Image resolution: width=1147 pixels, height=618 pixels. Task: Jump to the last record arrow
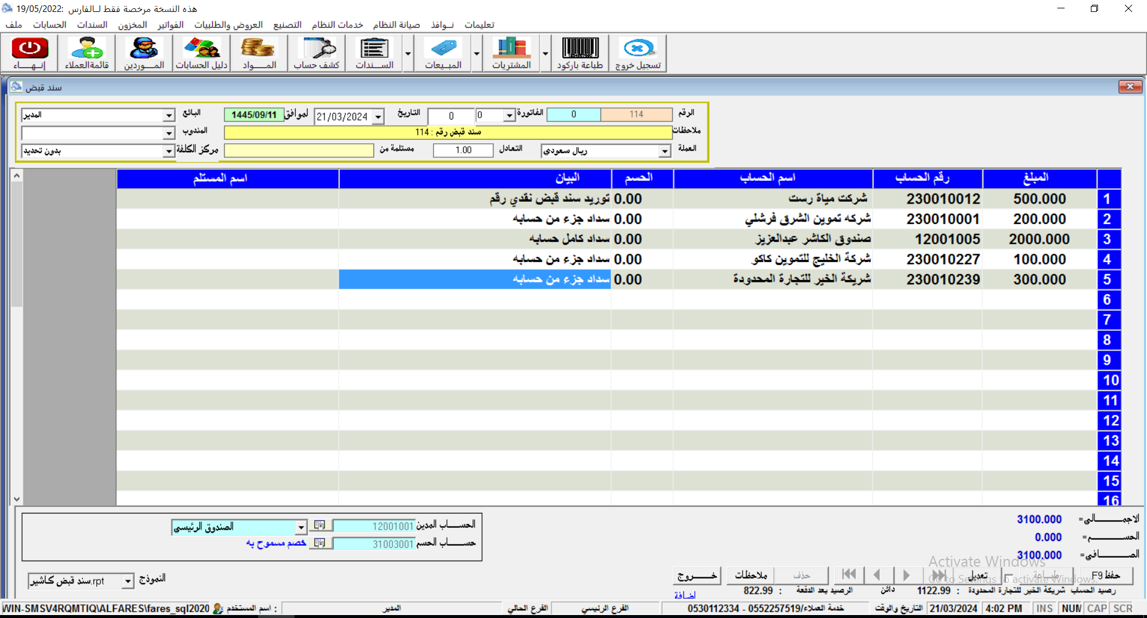[x=939, y=575]
